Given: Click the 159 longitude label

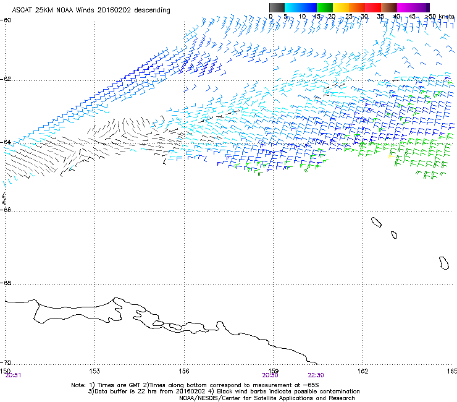Looking at the screenshot, I should tap(274, 371).
